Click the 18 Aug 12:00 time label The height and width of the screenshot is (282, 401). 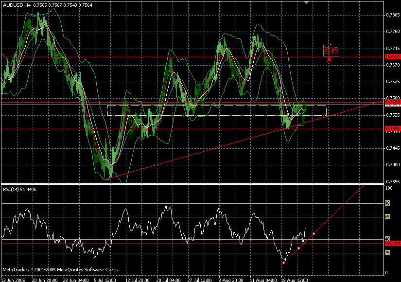point(295,280)
